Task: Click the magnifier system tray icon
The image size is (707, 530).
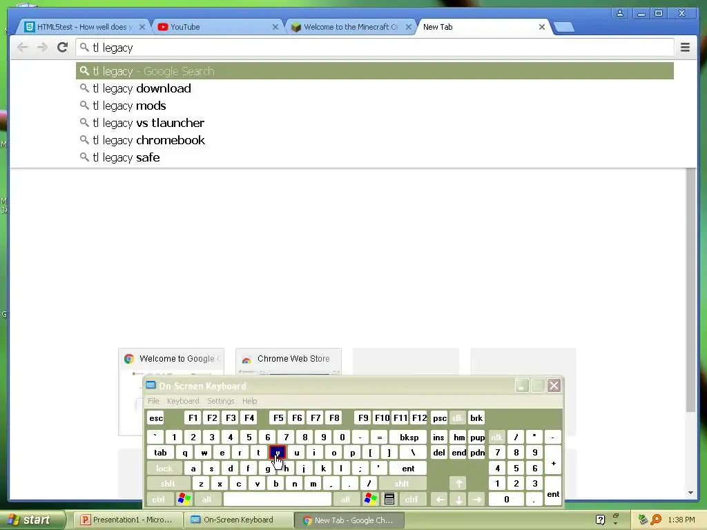Action: pyautogui.click(x=657, y=520)
